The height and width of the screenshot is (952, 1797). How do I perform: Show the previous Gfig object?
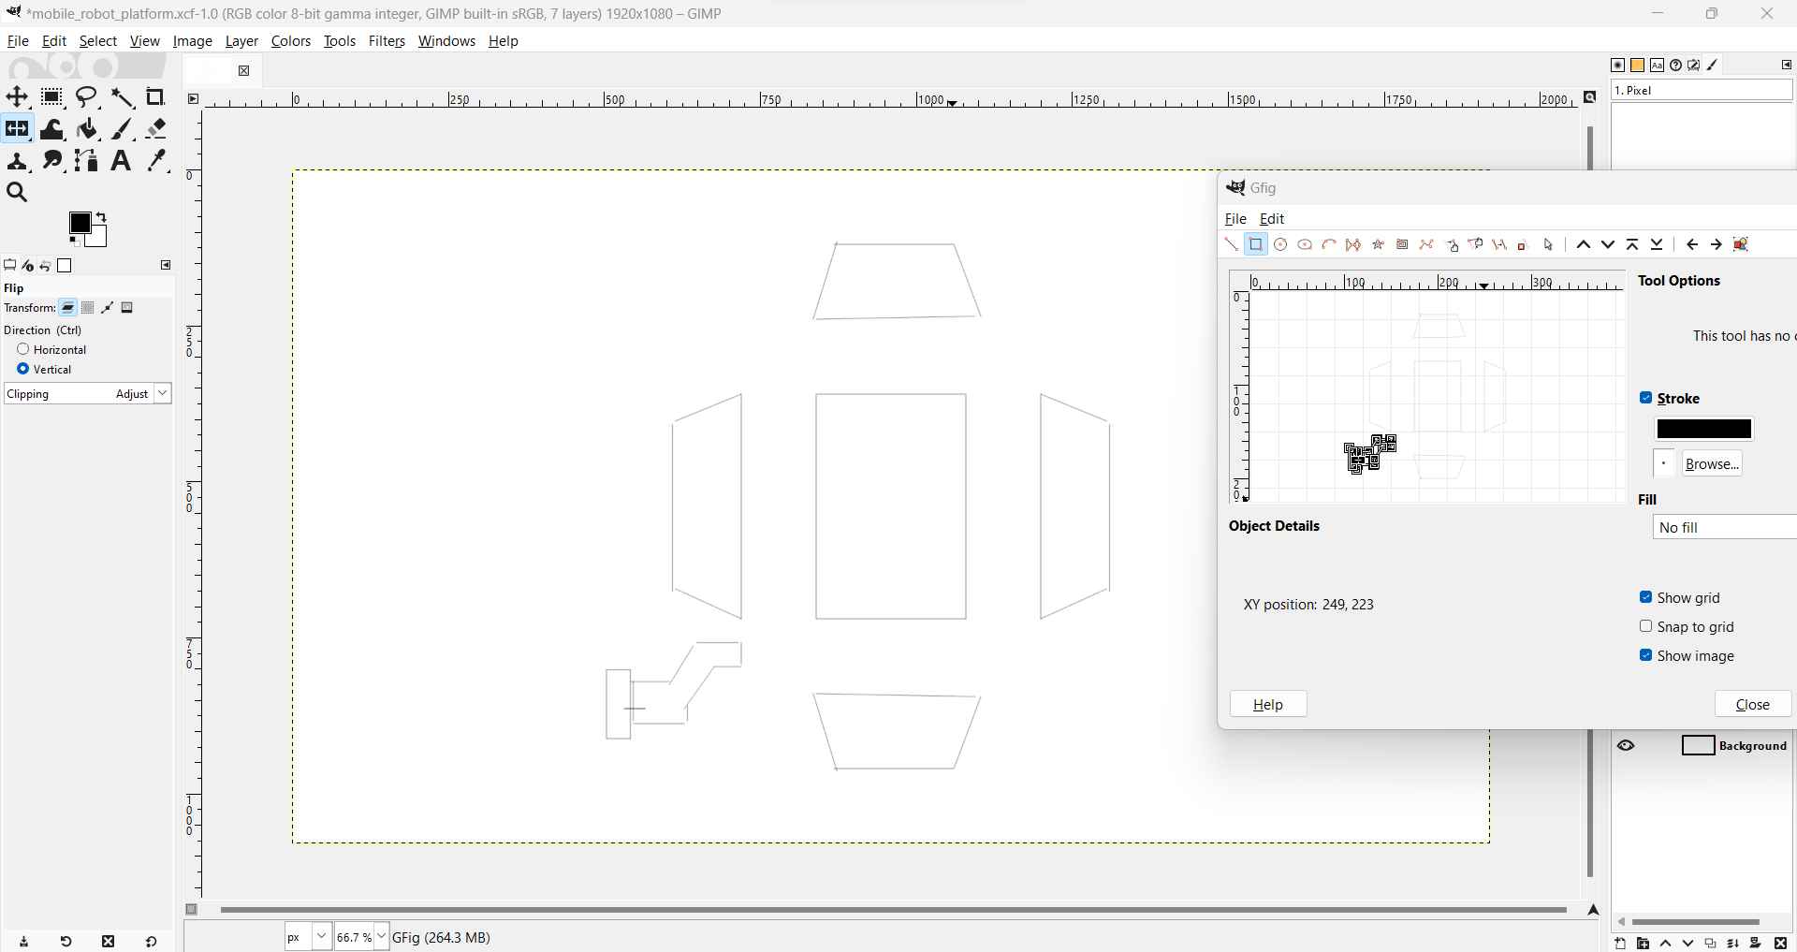tap(1692, 244)
